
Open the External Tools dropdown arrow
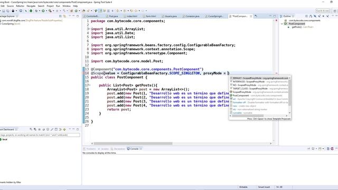click(53, 11)
